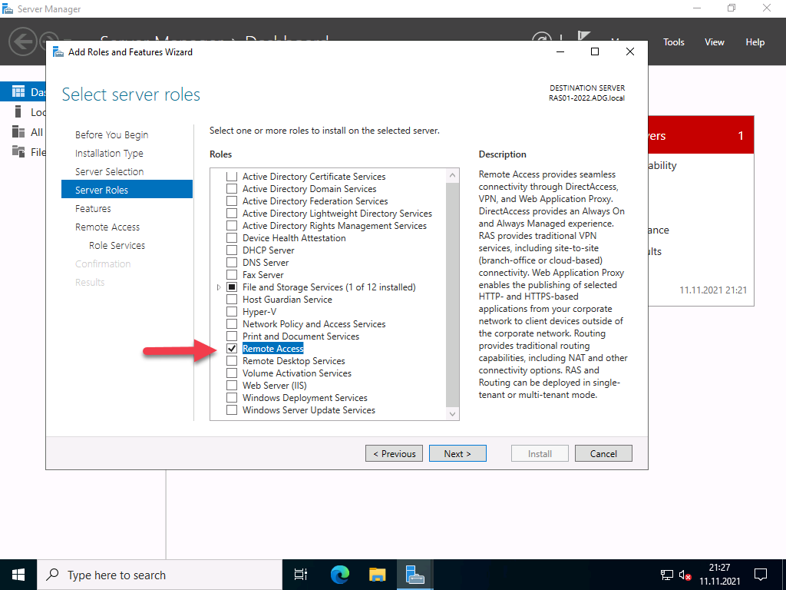Image resolution: width=786 pixels, height=590 pixels.
Task: Check Active Directory Domain Services
Action: 232,189
